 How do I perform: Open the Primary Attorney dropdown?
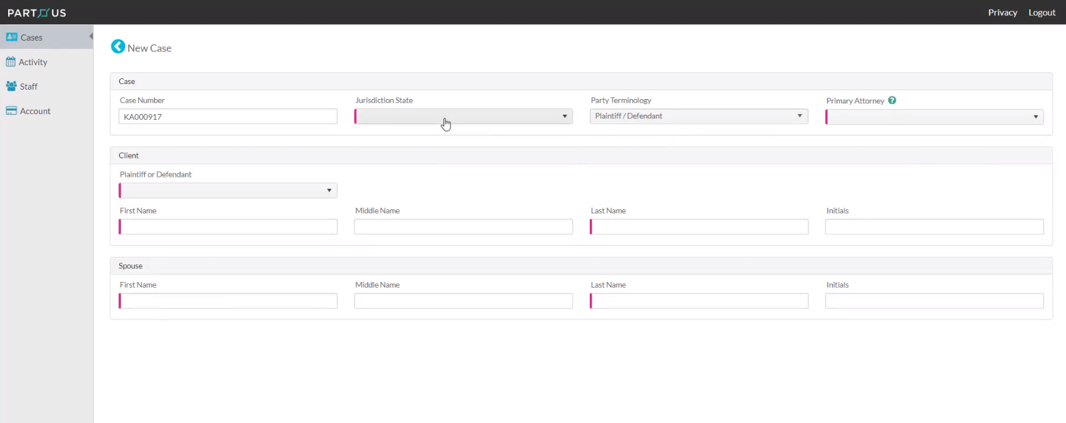[x=934, y=117]
